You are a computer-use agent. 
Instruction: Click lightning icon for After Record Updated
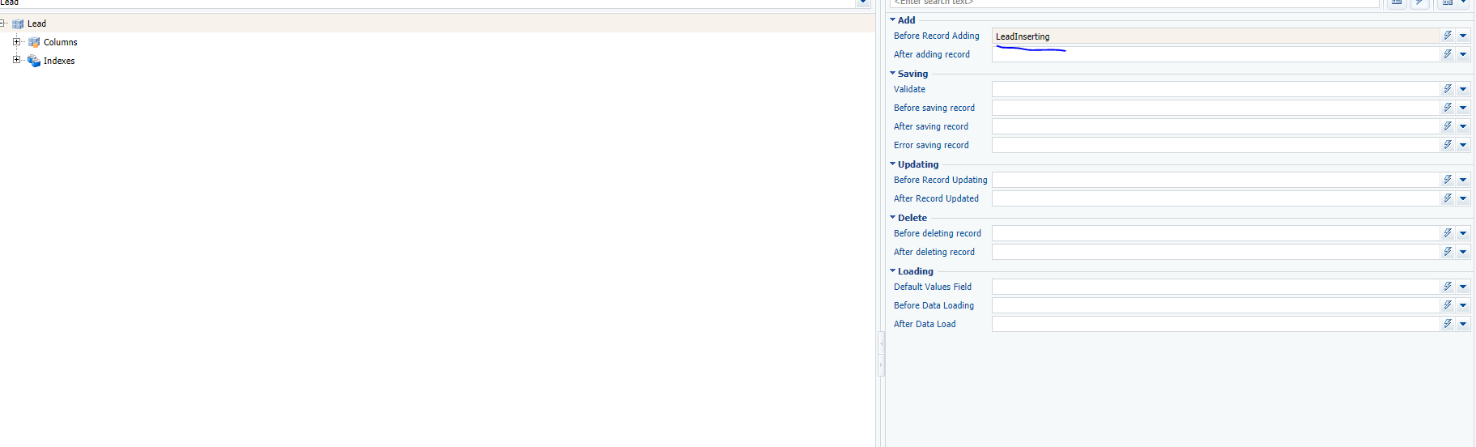point(1448,198)
